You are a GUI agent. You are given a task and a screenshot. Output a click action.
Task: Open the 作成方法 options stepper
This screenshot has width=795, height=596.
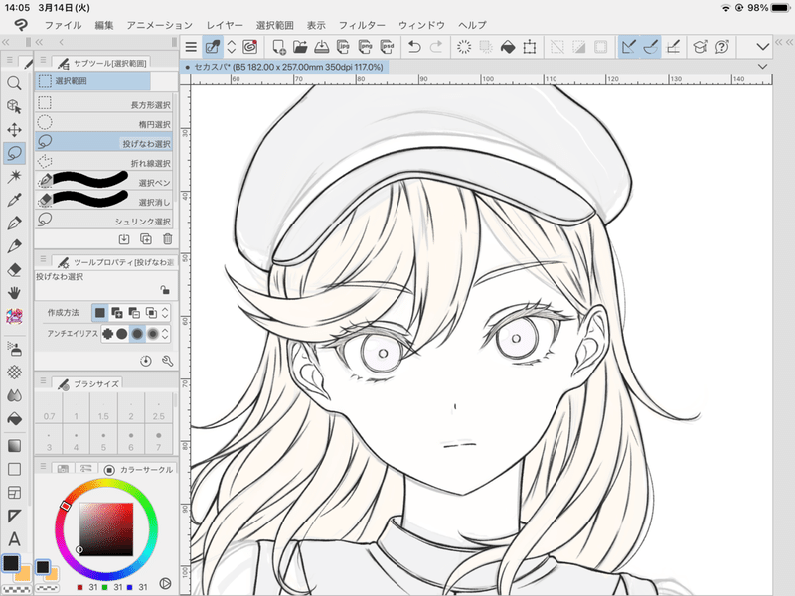165,313
